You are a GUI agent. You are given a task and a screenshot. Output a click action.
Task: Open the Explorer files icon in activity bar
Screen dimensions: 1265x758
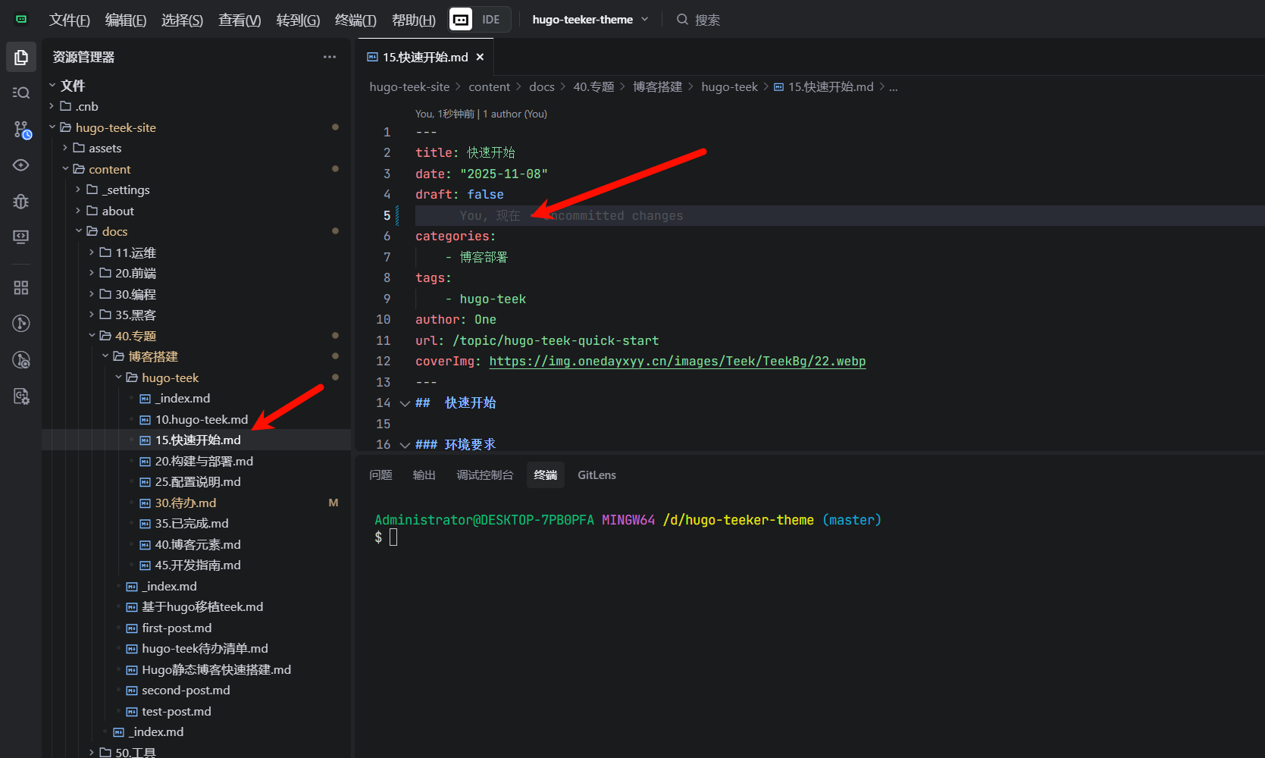[21, 58]
